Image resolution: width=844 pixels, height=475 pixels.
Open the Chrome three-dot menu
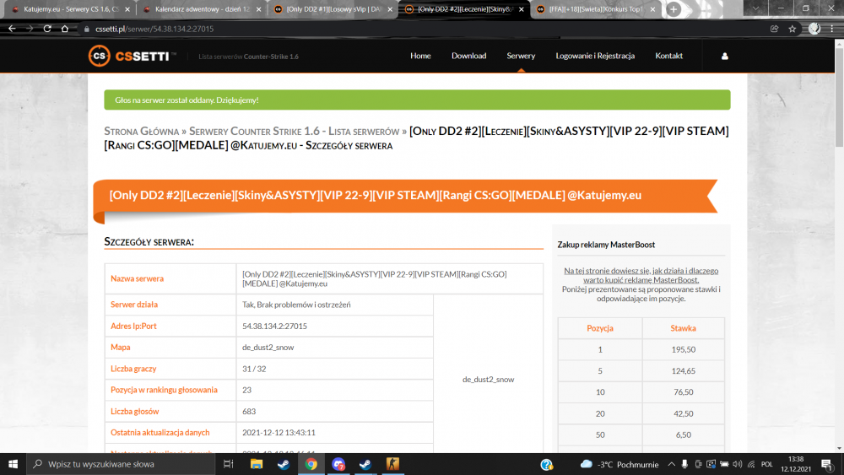click(x=832, y=29)
